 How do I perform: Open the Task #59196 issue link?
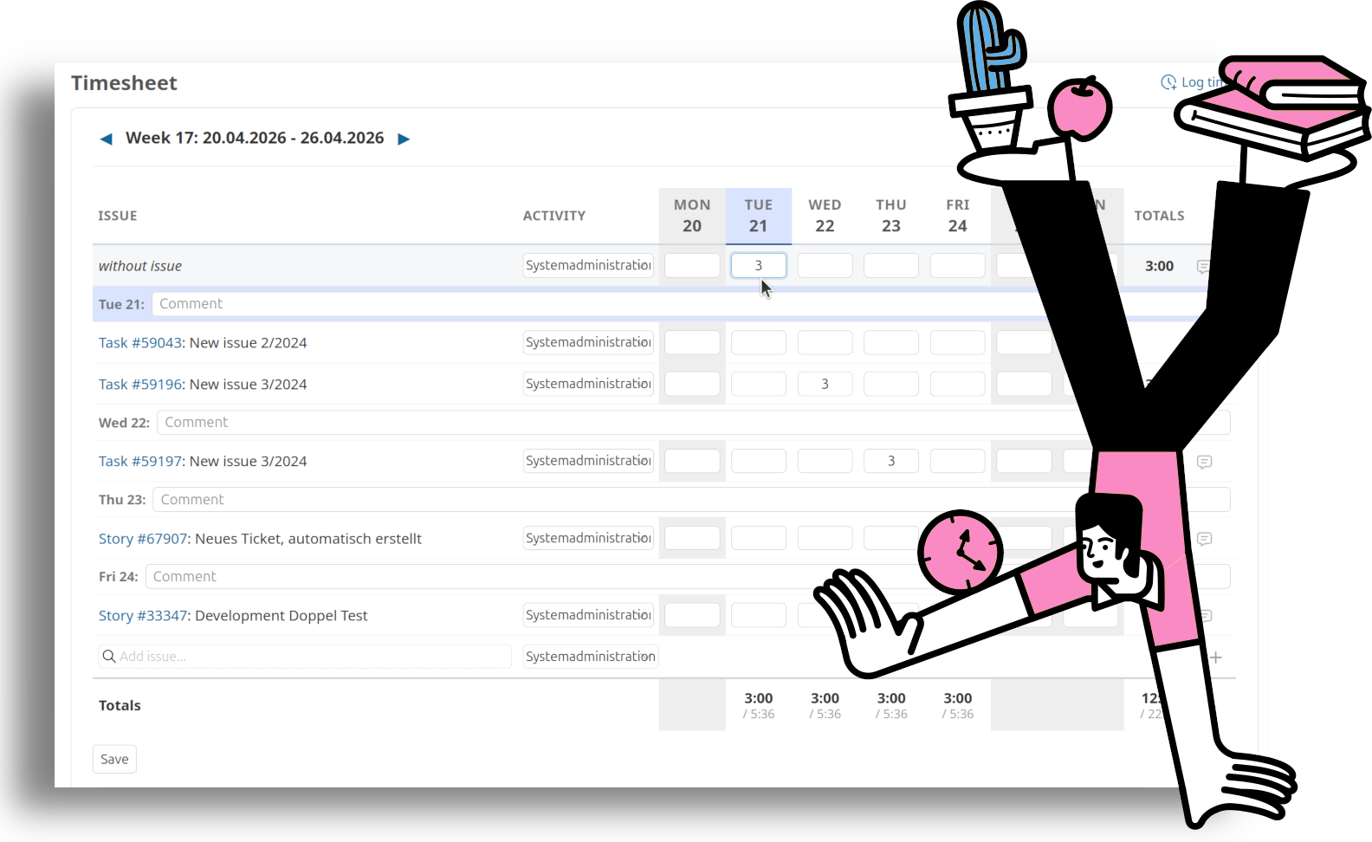point(140,385)
